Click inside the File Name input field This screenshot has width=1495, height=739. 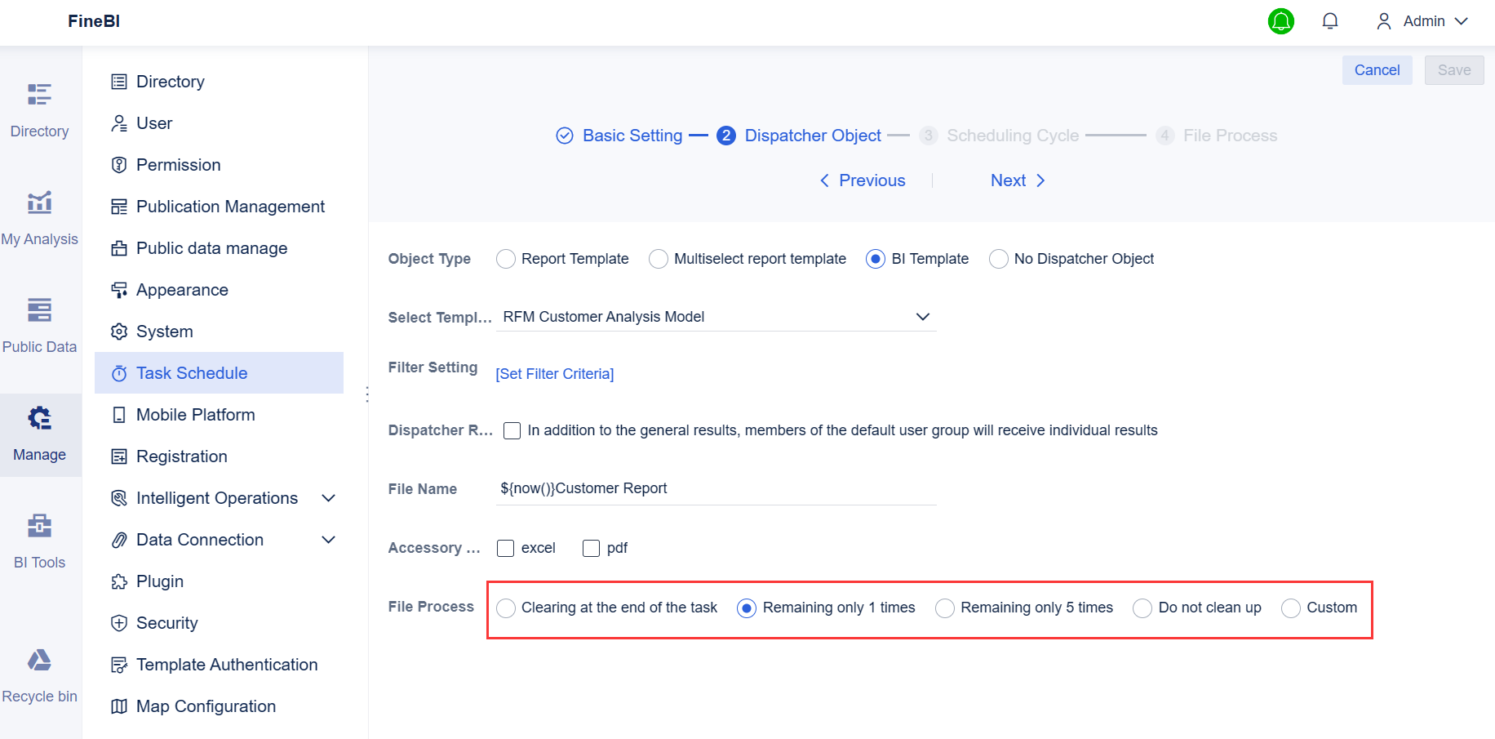click(x=716, y=487)
